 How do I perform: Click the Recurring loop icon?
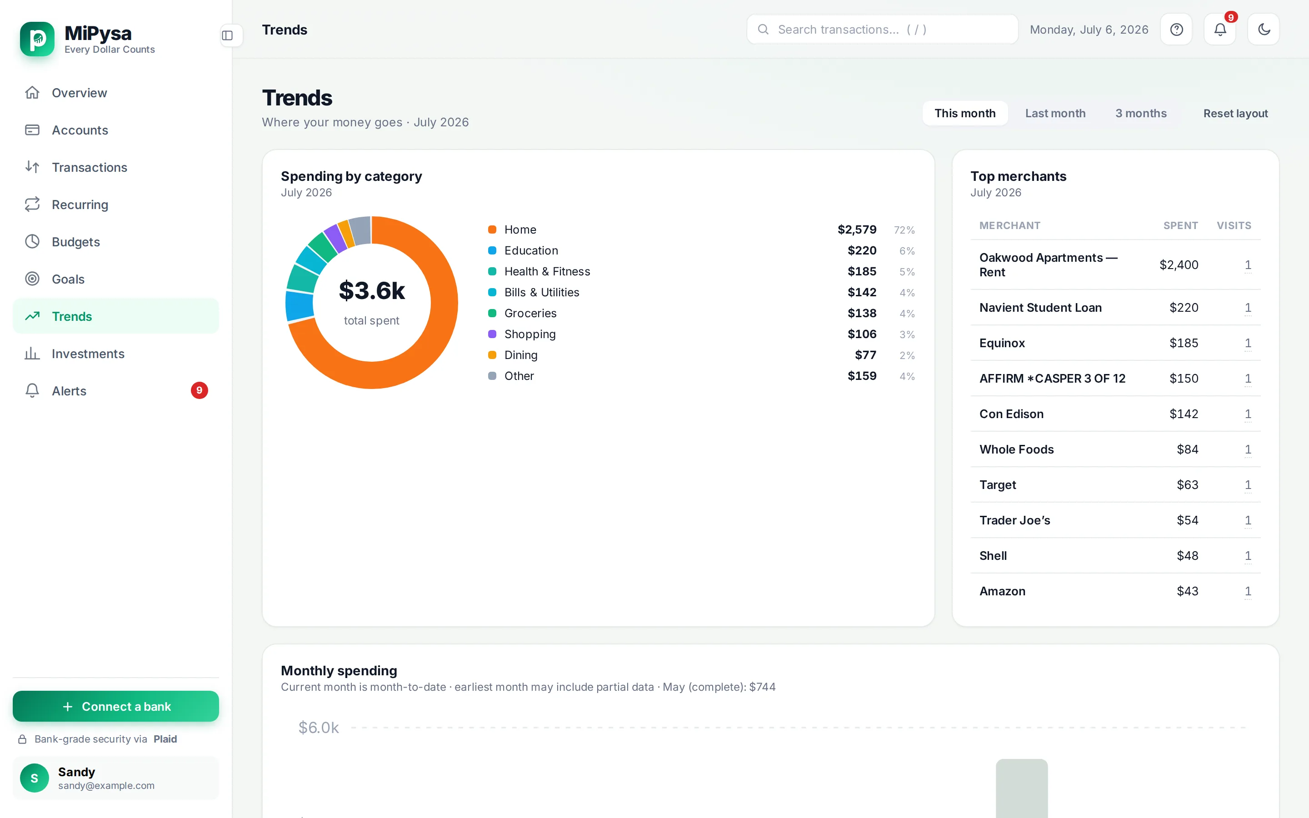pos(32,204)
